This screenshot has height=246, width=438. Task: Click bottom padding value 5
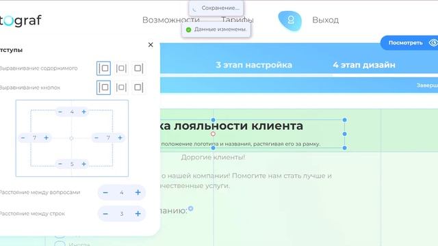coord(72,164)
